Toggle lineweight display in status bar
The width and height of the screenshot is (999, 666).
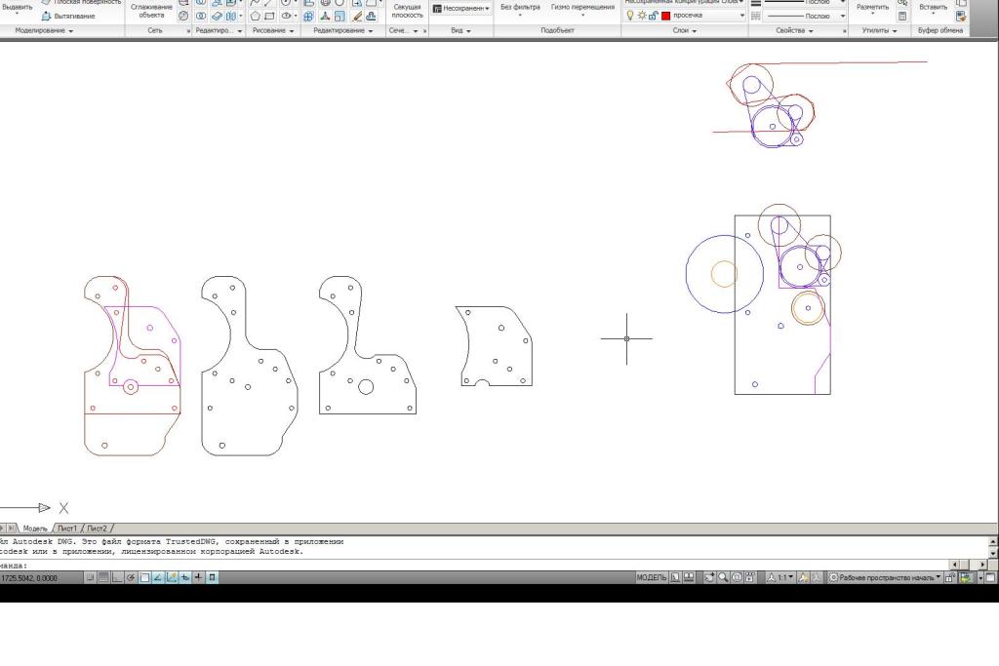[198, 577]
